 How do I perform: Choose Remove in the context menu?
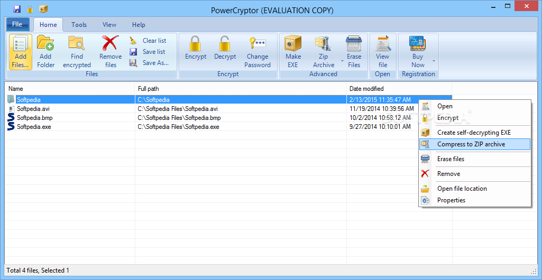click(475, 174)
